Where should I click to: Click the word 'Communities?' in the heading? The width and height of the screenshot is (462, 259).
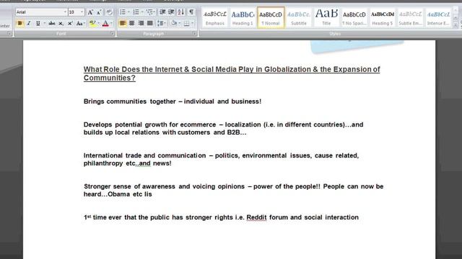(x=110, y=78)
